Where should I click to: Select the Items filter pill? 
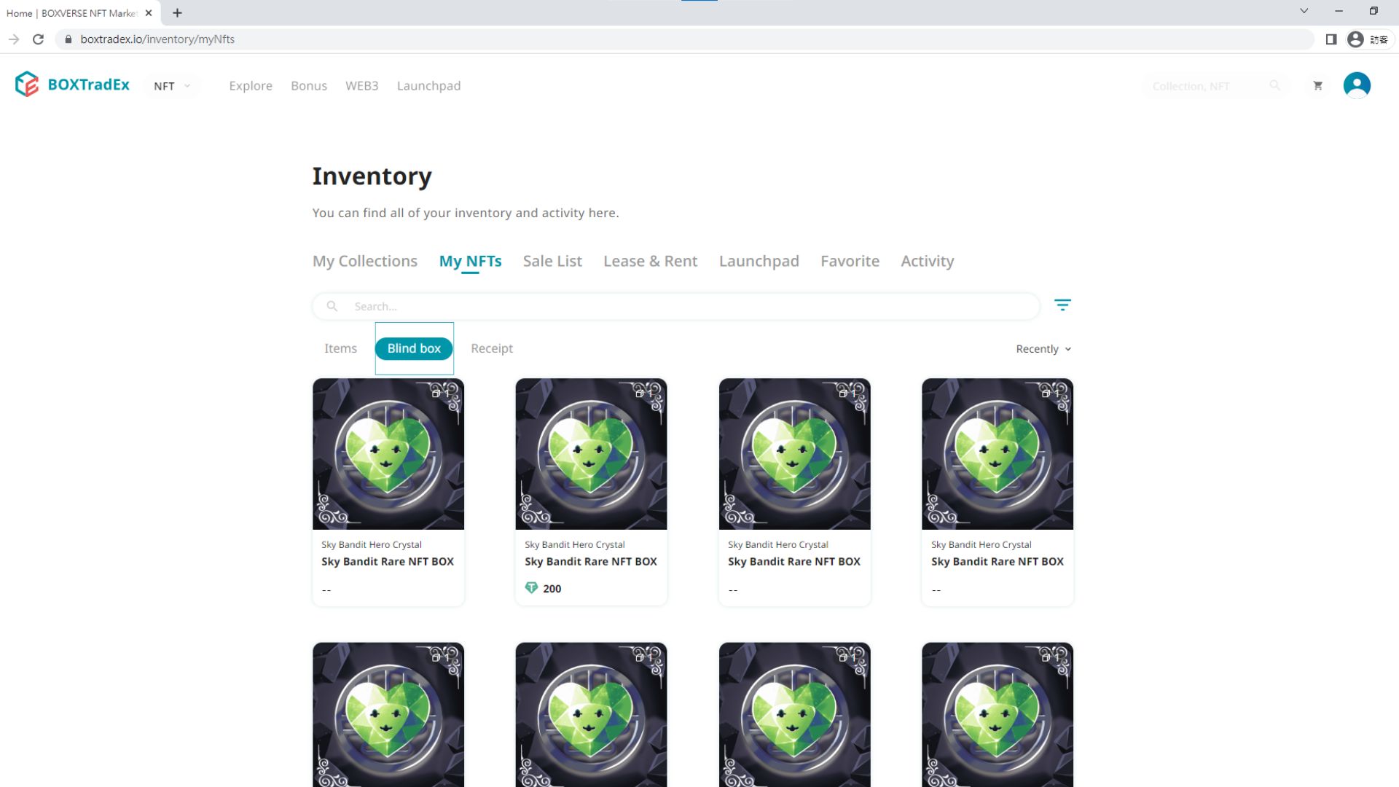tap(340, 348)
